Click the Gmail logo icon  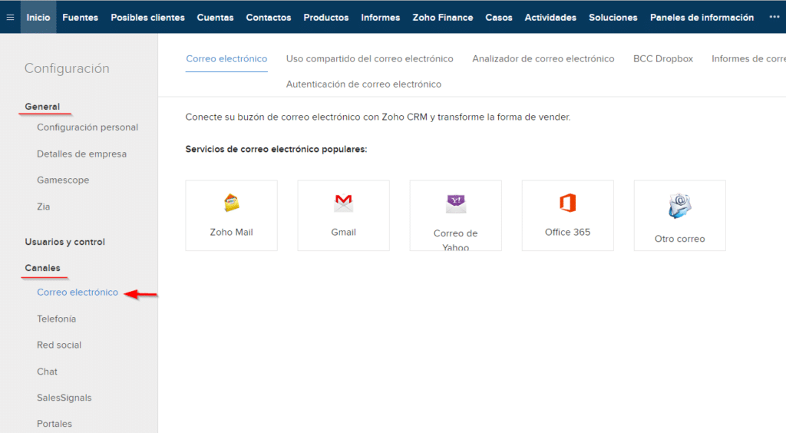pos(343,203)
